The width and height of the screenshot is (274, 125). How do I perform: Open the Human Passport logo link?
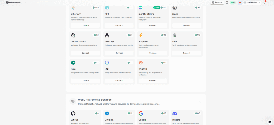[13, 2]
